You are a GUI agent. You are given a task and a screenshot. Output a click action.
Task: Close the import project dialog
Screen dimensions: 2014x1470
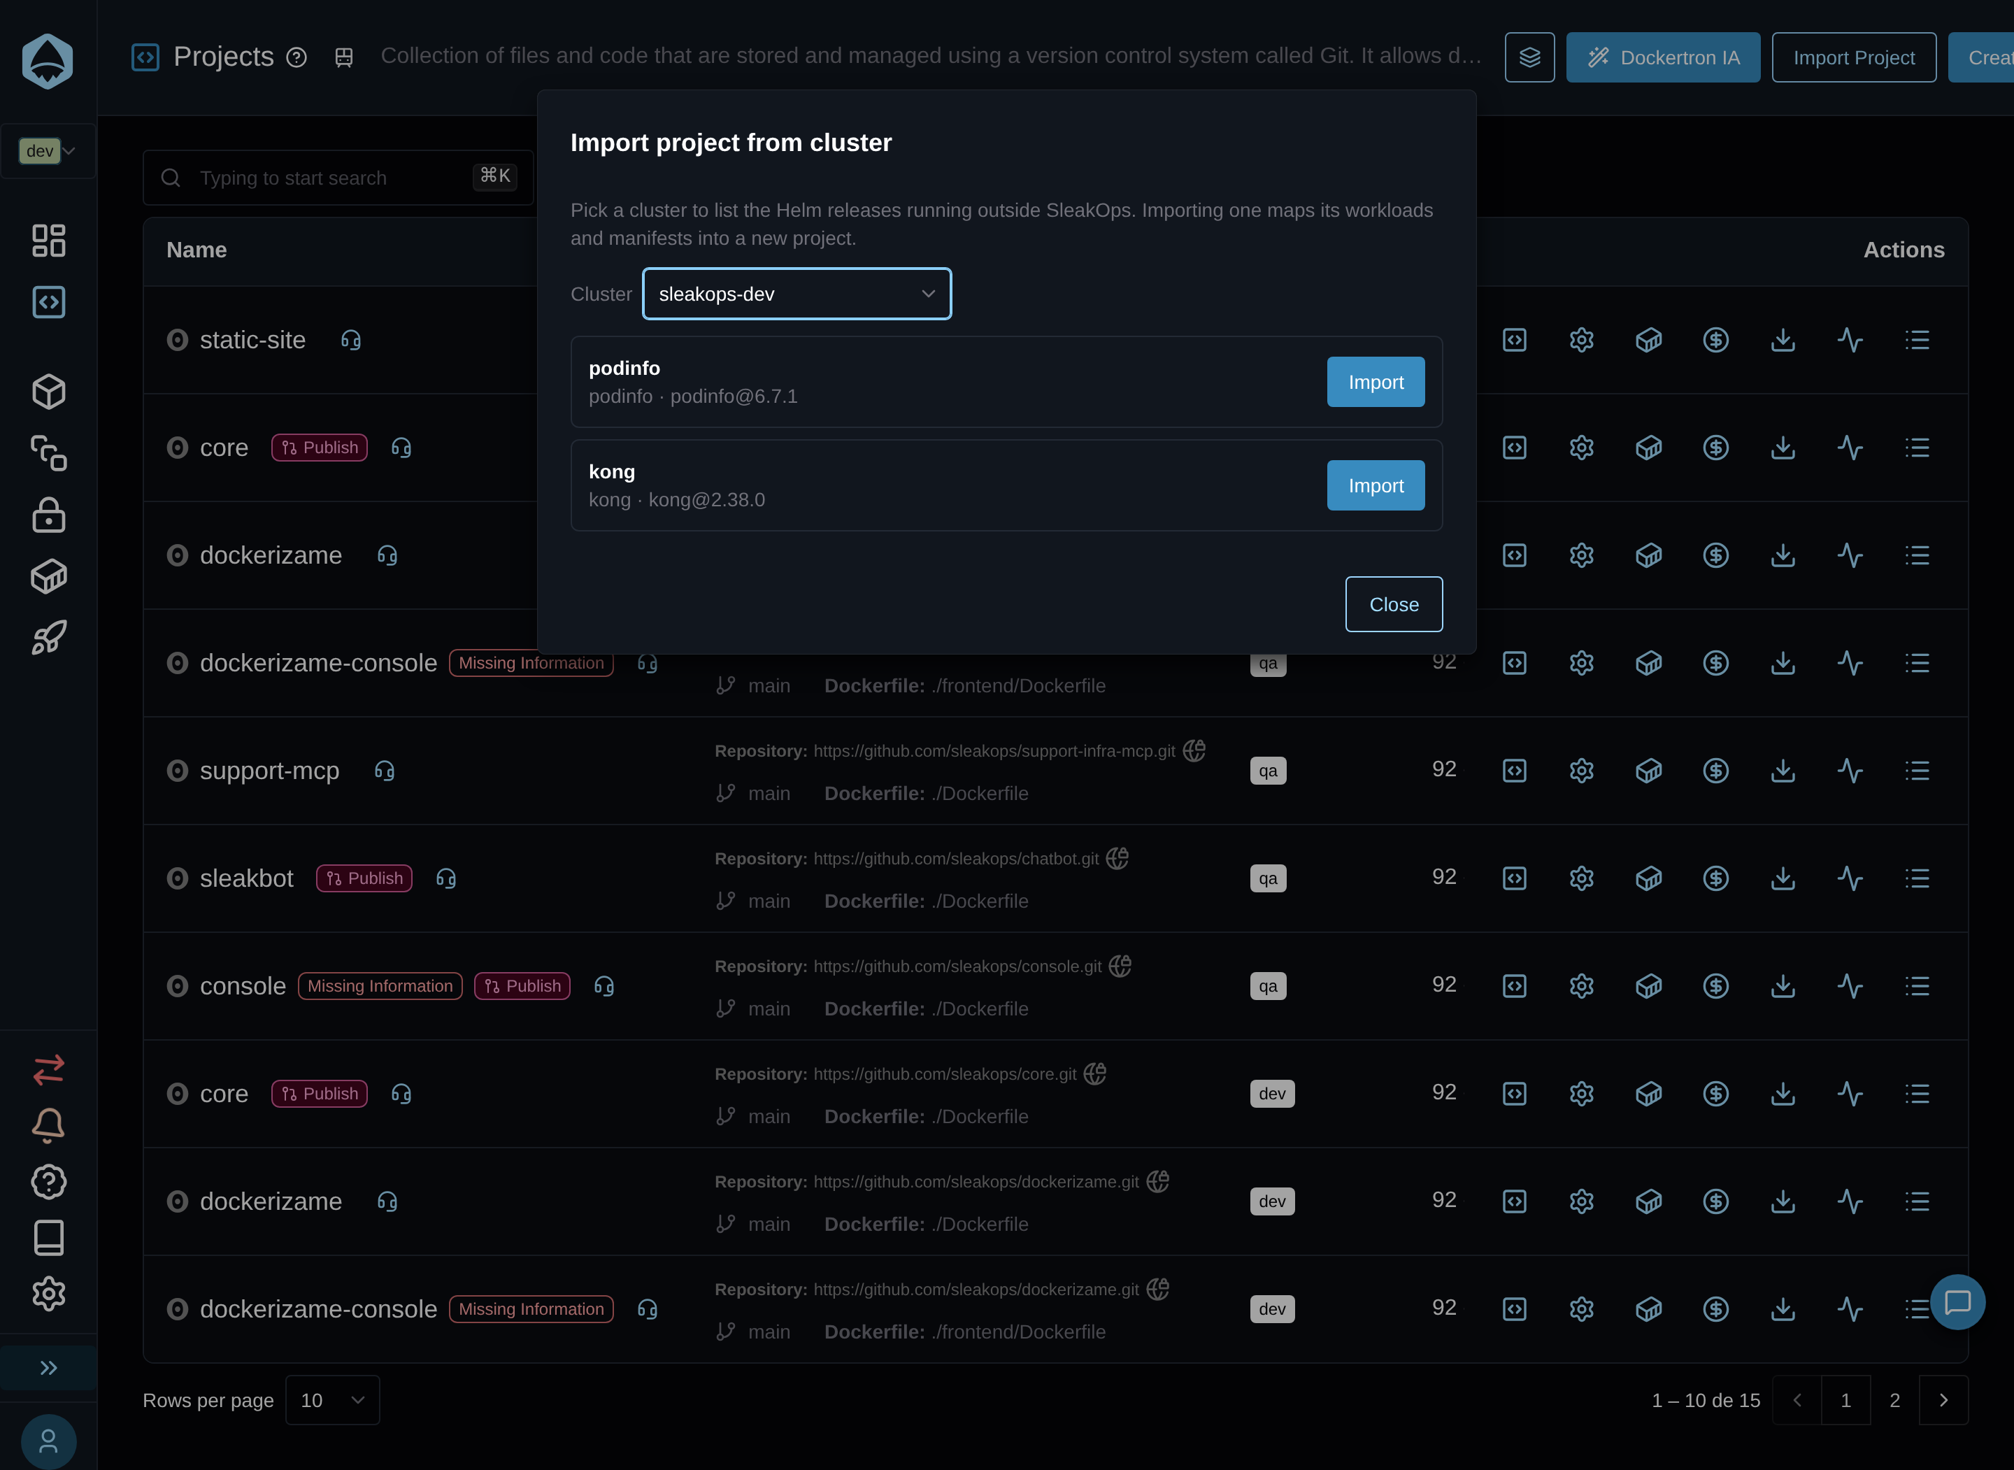point(1393,604)
